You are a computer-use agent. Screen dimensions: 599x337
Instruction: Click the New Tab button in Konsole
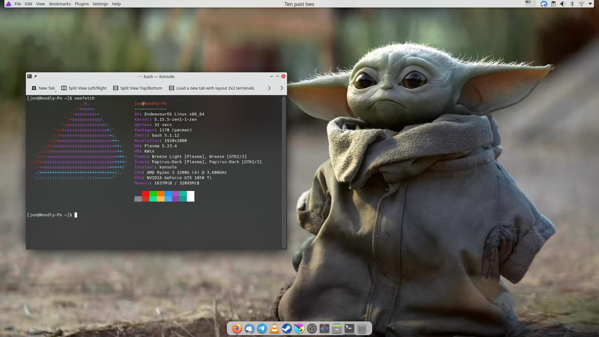pos(43,88)
